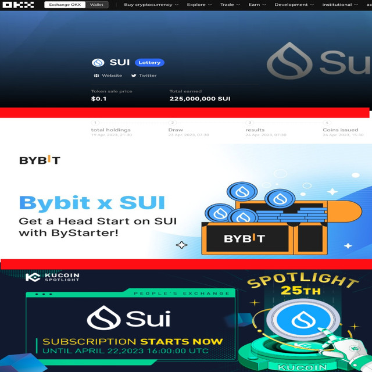Expand the Explore menu

click(199, 5)
